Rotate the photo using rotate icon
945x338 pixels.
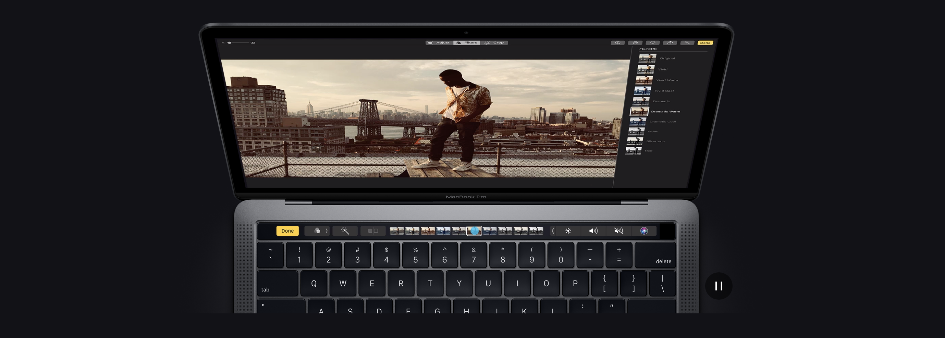click(670, 43)
